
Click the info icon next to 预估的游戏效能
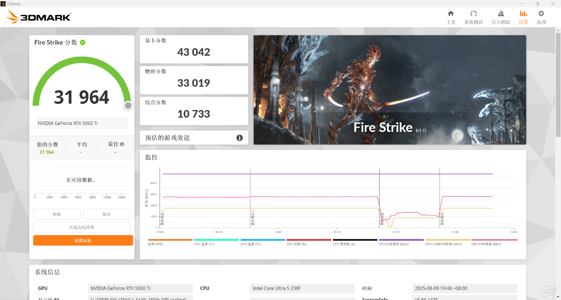pos(239,138)
